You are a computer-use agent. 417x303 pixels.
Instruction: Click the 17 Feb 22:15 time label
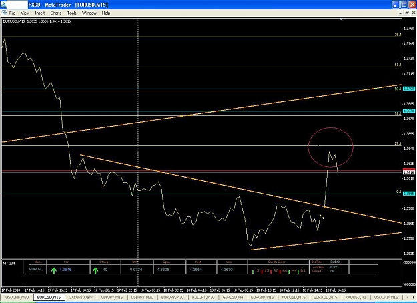pyautogui.click(x=127, y=290)
